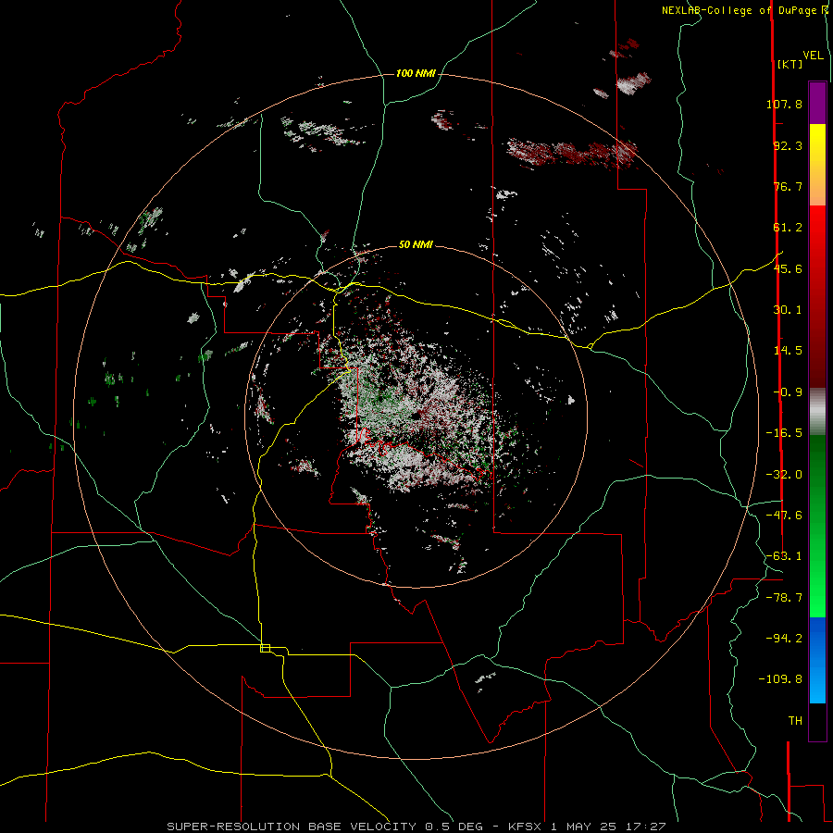Click the black TH segment of the color bar
833x833 pixels.
point(817,722)
